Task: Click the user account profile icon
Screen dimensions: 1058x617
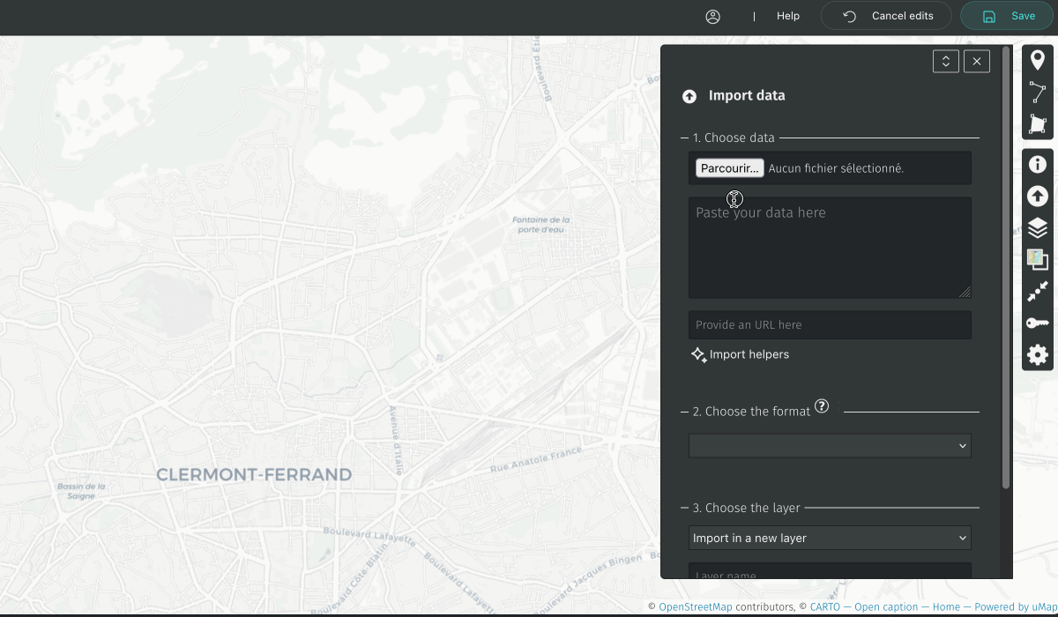Action: (x=713, y=16)
